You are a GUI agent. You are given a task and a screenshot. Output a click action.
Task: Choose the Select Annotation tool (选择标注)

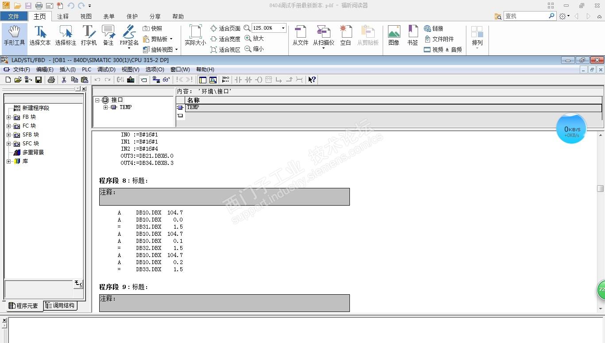(66, 35)
